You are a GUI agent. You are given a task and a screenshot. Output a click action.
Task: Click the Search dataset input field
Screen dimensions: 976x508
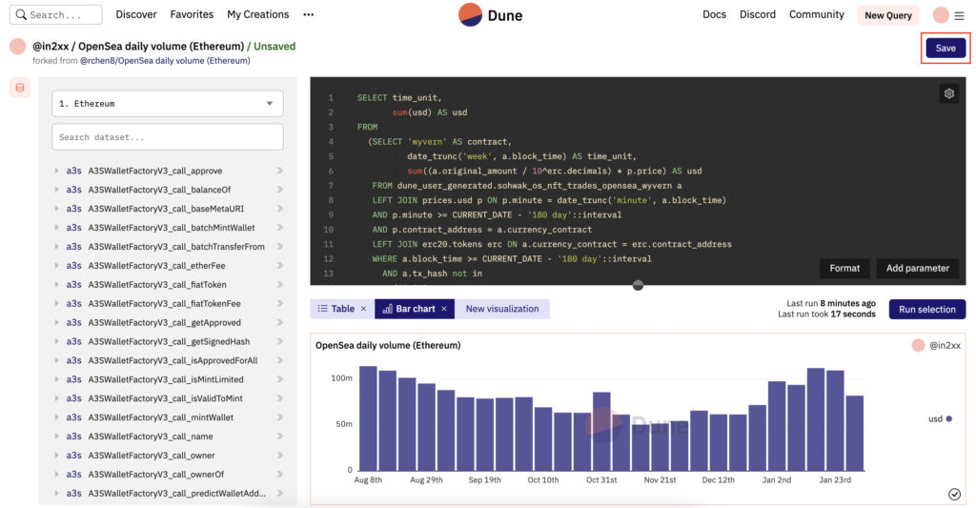167,137
